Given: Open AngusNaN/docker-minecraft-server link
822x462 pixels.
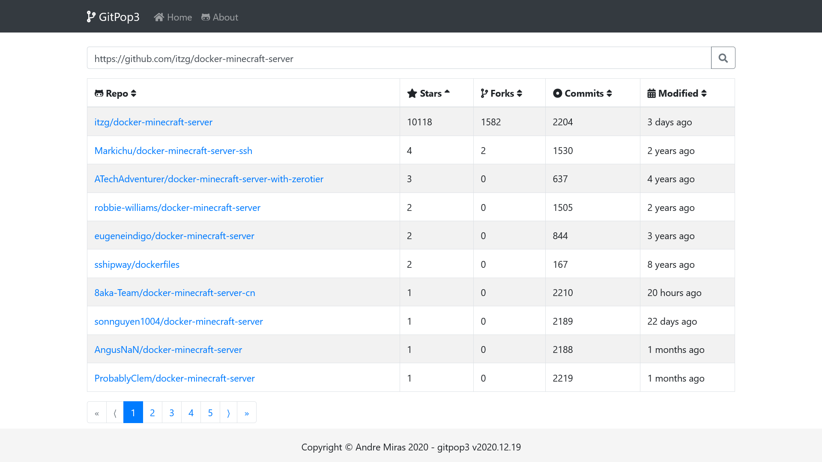Looking at the screenshot, I should [x=168, y=349].
